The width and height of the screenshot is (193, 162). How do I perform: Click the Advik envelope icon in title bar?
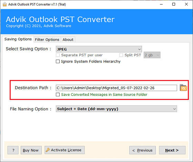[4, 4]
